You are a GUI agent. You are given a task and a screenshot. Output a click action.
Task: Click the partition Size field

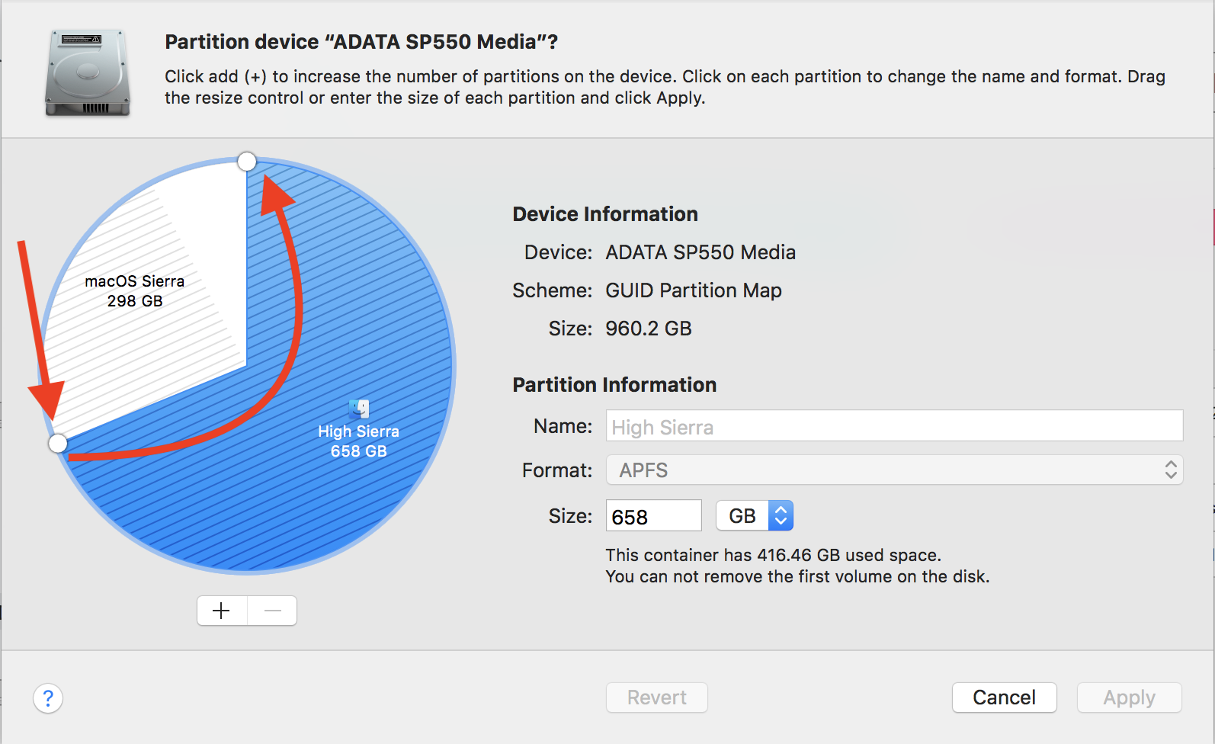click(x=653, y=516)
